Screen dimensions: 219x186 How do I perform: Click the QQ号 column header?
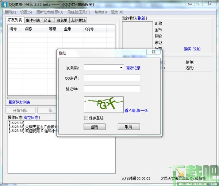95,29
